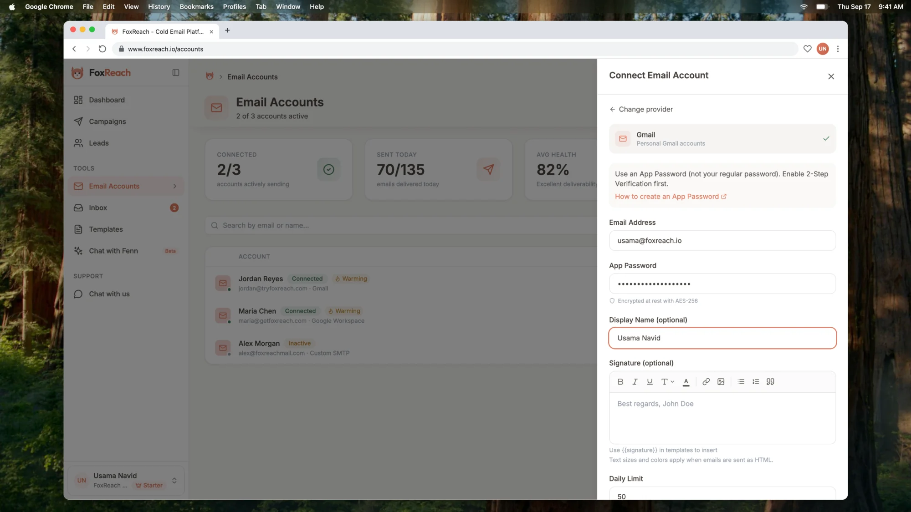Viewport: 911px width, 512px height.
Task: Click the battery status icon
Action: tap(822, 6)
